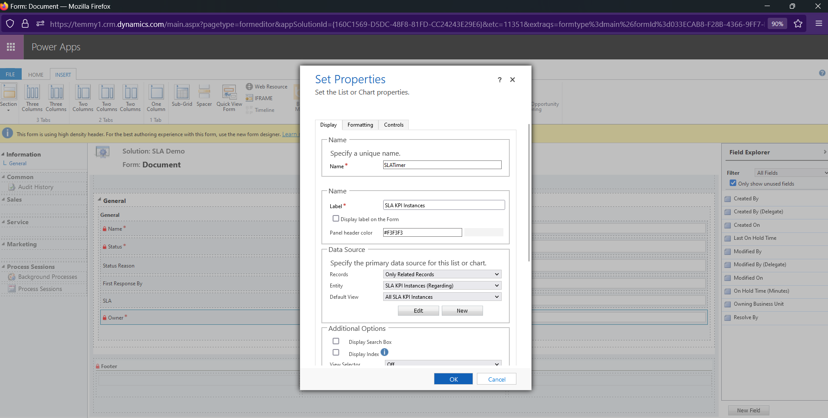Screen dimensions: 828x418
Task: Bookmark this page with the star icon
Action: (x=798, y=23)
